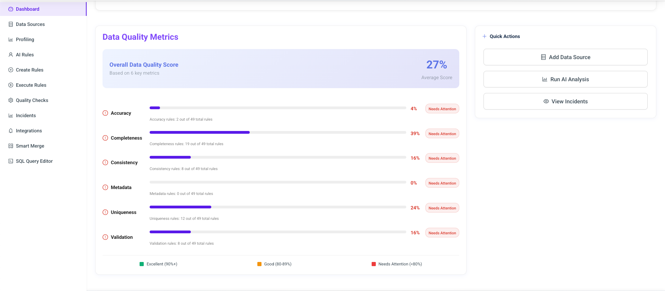This screenshot has width=665, height=291.
Task: Go to Data Sources page
Action: [x=43, y=24]
